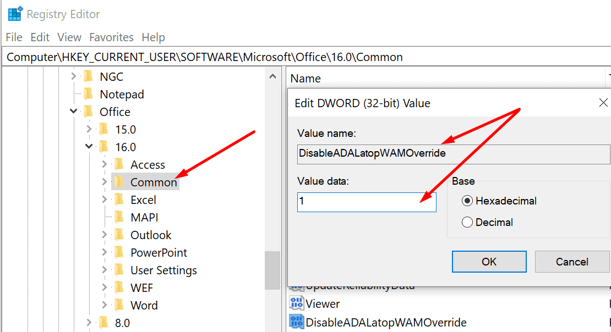The image size is (611, 332).
Task: Switch base to Decimal in the dialog
Action: (x=467, y=222)
